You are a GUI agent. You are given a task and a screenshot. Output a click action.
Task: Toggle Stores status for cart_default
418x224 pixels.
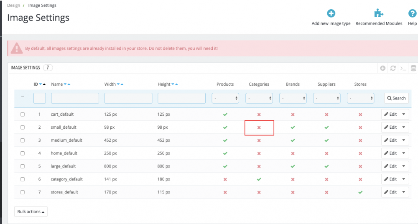[x=360, y=115]
